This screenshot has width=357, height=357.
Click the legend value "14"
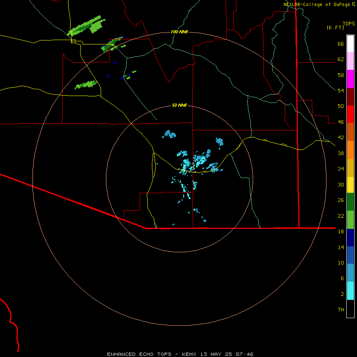[341, 247]
